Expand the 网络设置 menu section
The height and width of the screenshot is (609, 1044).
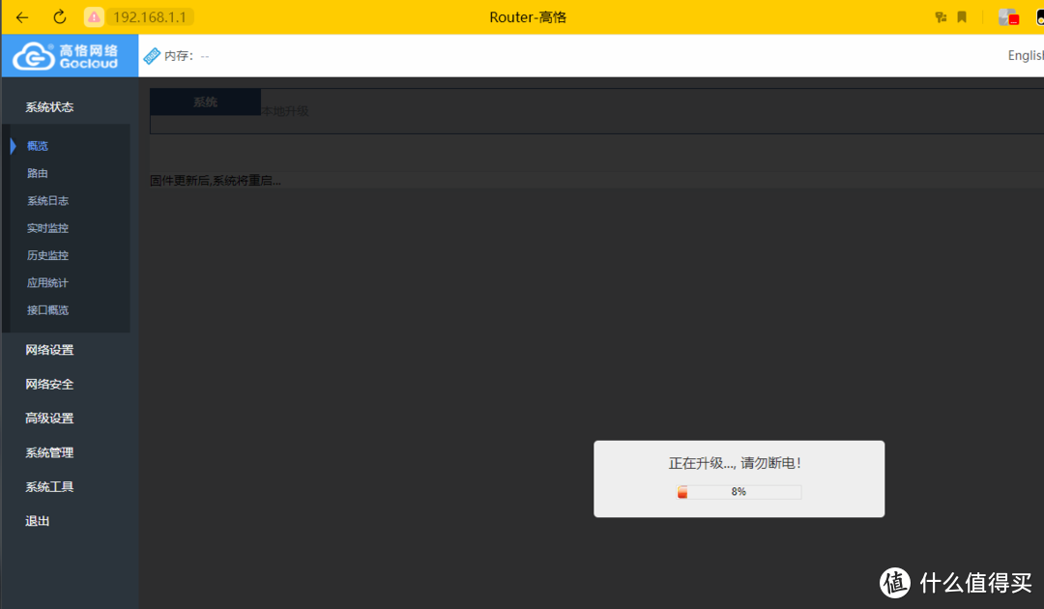tap(49, 350)
